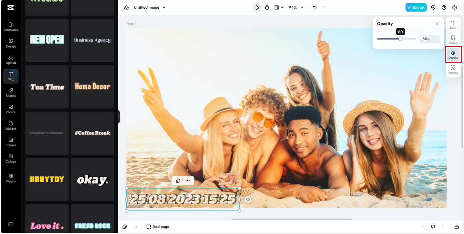Open the Arrange panel
464x234 pixels.
pyautogui.click(x=453, y=70)
